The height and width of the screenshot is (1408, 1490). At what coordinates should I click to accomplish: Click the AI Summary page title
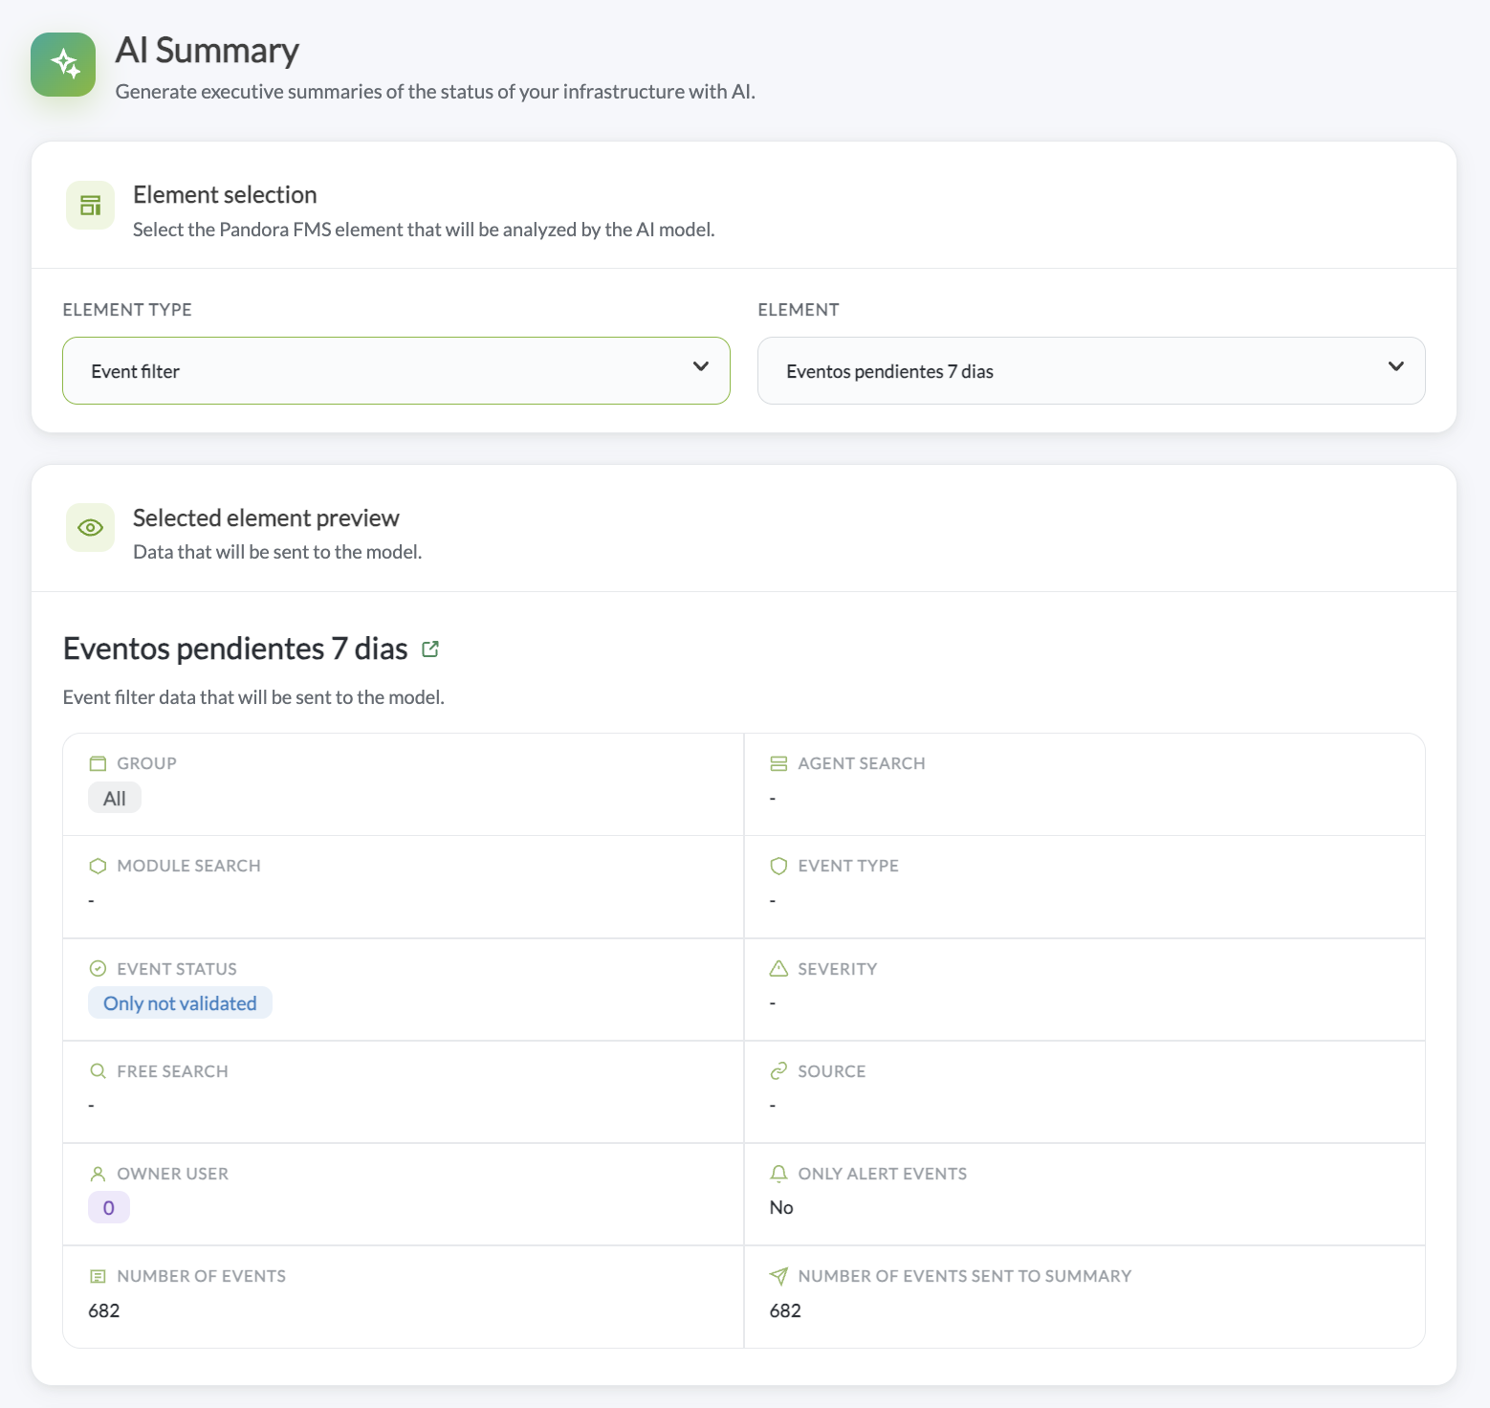[x=208, y=51]
